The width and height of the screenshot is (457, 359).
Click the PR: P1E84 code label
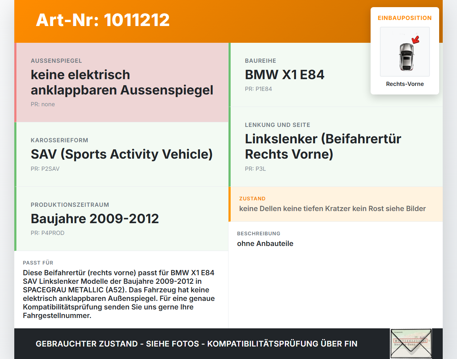tap(258, 89)
